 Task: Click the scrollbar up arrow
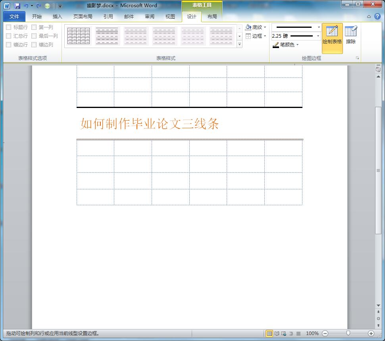coord(378,77)
